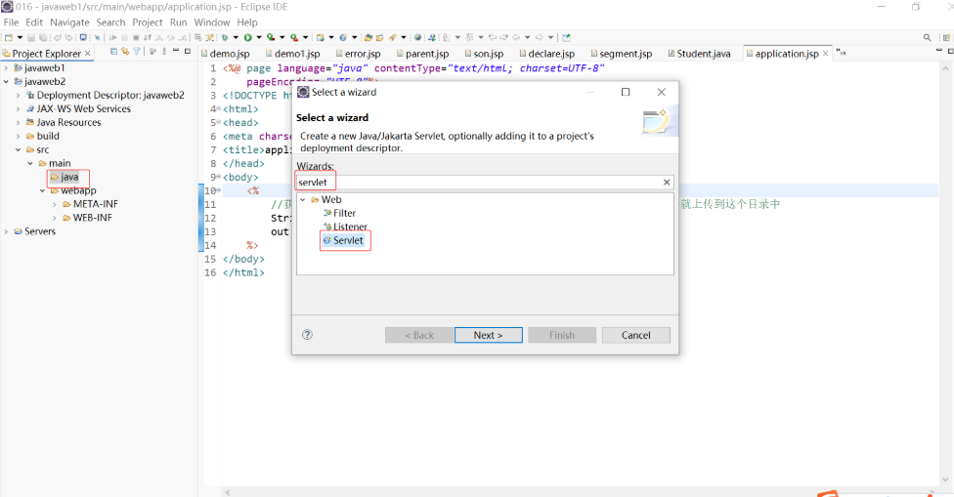Open the Help menu
954x497 pixels.
tap(247, 22)
